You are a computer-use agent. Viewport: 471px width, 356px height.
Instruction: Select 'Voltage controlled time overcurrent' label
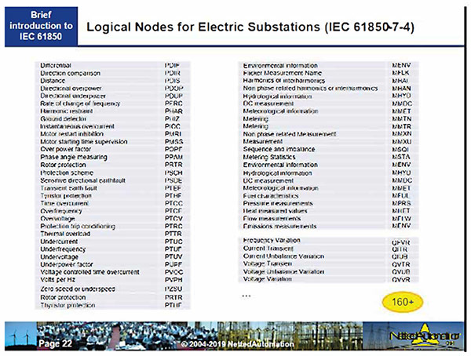point(89,271)
